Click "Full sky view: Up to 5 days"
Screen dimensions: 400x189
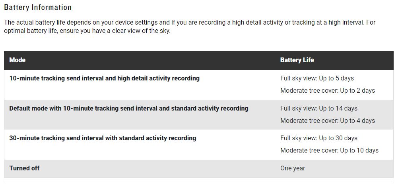pyautogui.click(x=317, y=78)
